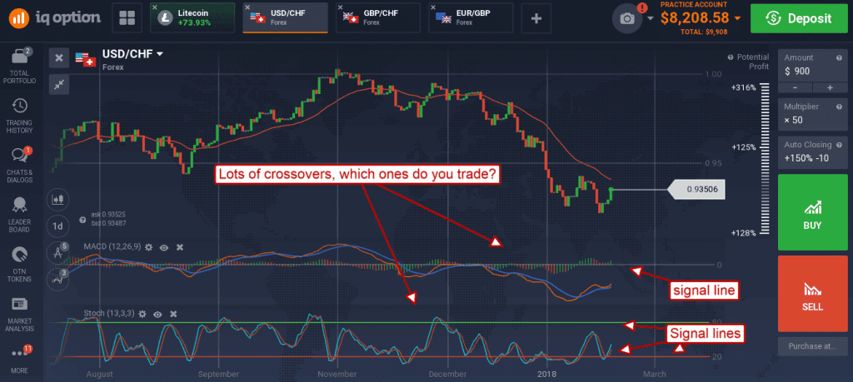Open the Auto Closing settings
The image size is (853, 382).
812,151
